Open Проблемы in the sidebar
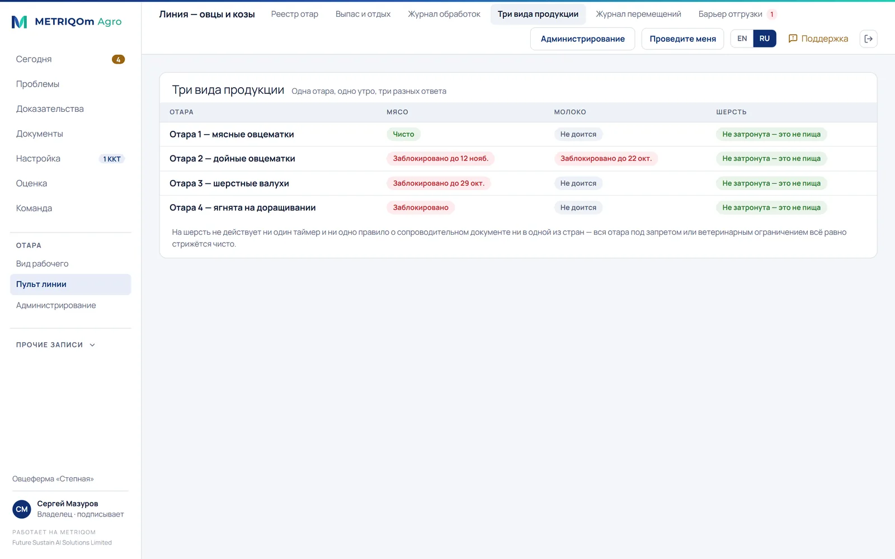Screen dimensions: 895x559 tap(70, 84)
